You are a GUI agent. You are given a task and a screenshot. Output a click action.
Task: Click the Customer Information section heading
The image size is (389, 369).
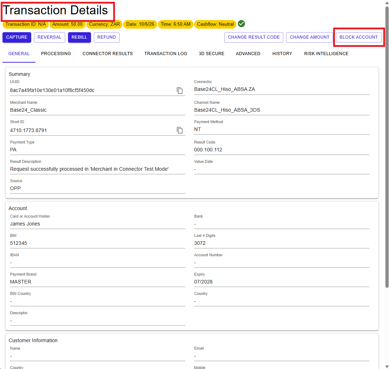pos(33,340)
